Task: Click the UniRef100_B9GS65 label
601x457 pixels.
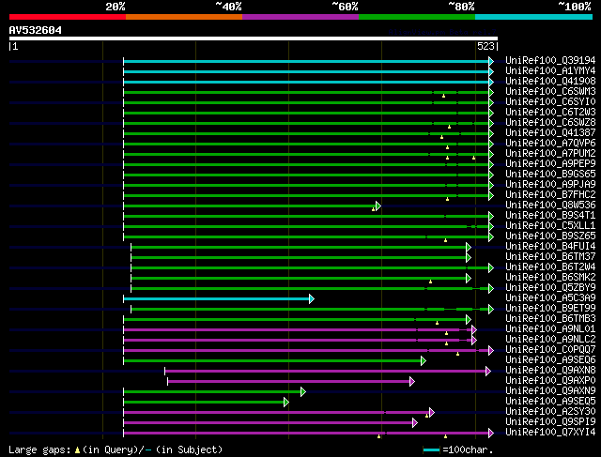Action: pyautogui.click(x=550, y=175)
